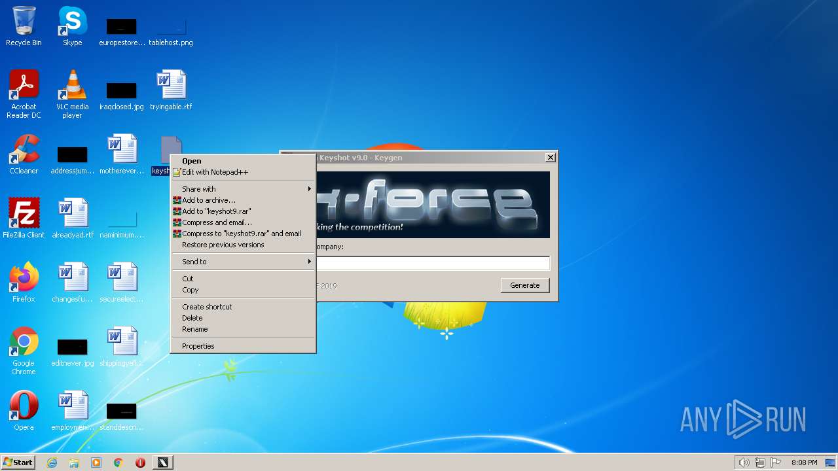Choose Copy in the context menu

point(244,290)
